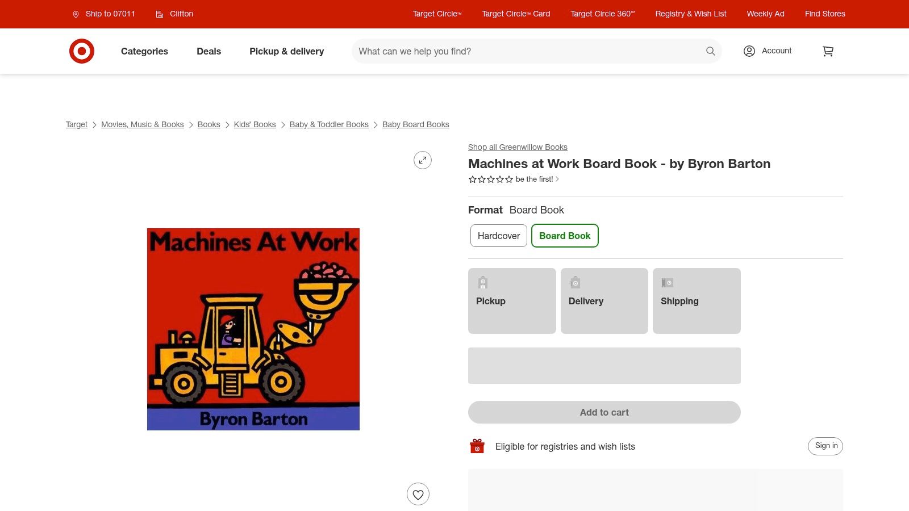Click the Pickup store icon
This screenshot has height=511, width=909.
coord(483,282)
